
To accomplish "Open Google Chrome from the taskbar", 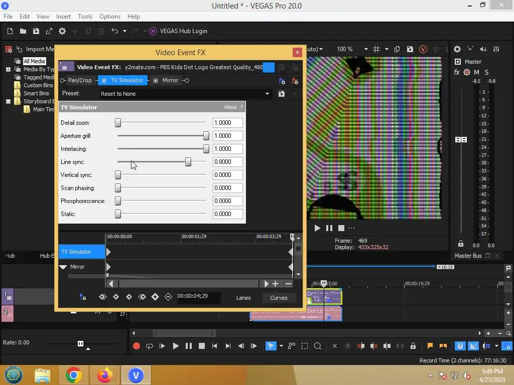I will (x=73, y=375).
